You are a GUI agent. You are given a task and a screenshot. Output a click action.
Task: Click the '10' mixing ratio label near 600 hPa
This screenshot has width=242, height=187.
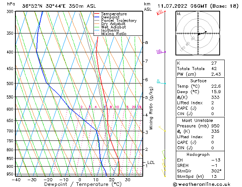point(117,107)
